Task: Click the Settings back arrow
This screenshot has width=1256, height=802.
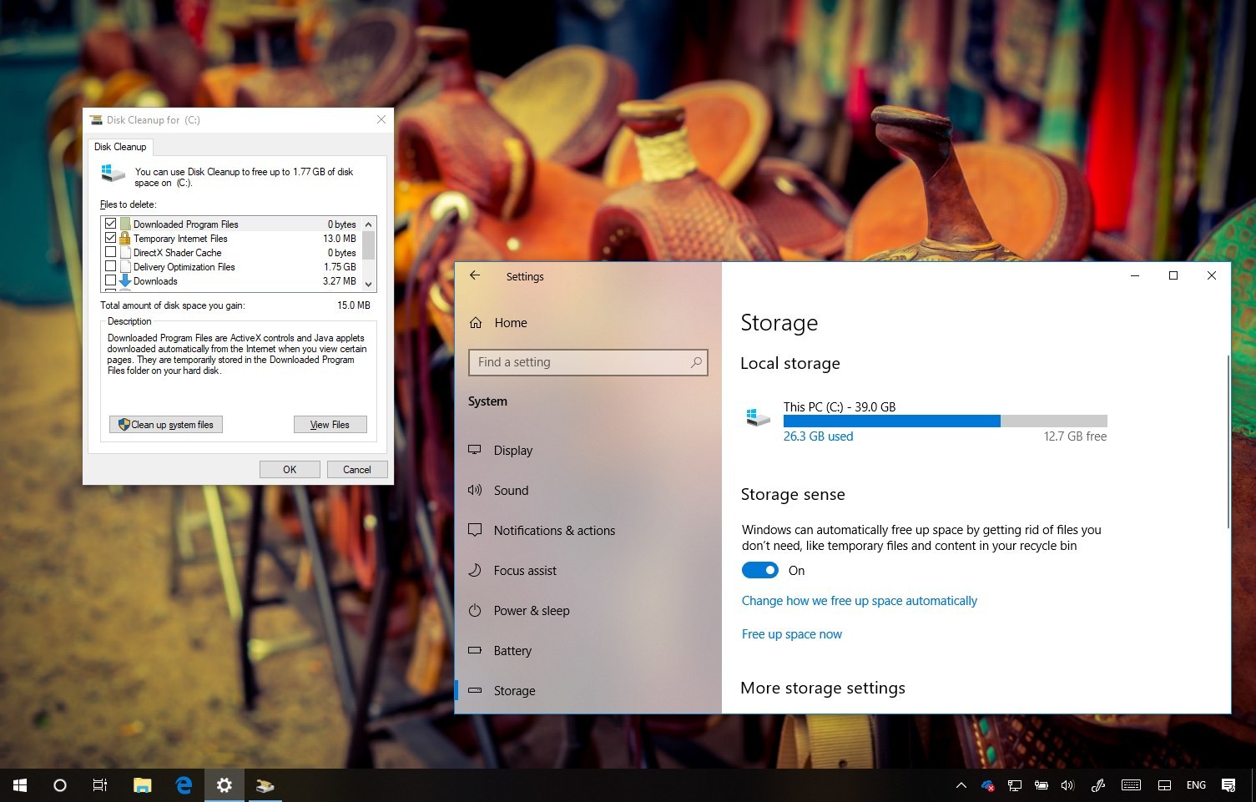Action: click(475, 275)
